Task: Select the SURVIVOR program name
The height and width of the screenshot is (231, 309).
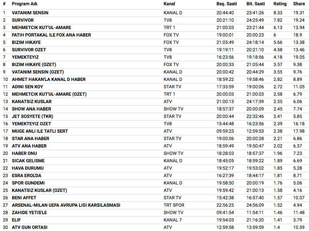Action: pos(23,20)
